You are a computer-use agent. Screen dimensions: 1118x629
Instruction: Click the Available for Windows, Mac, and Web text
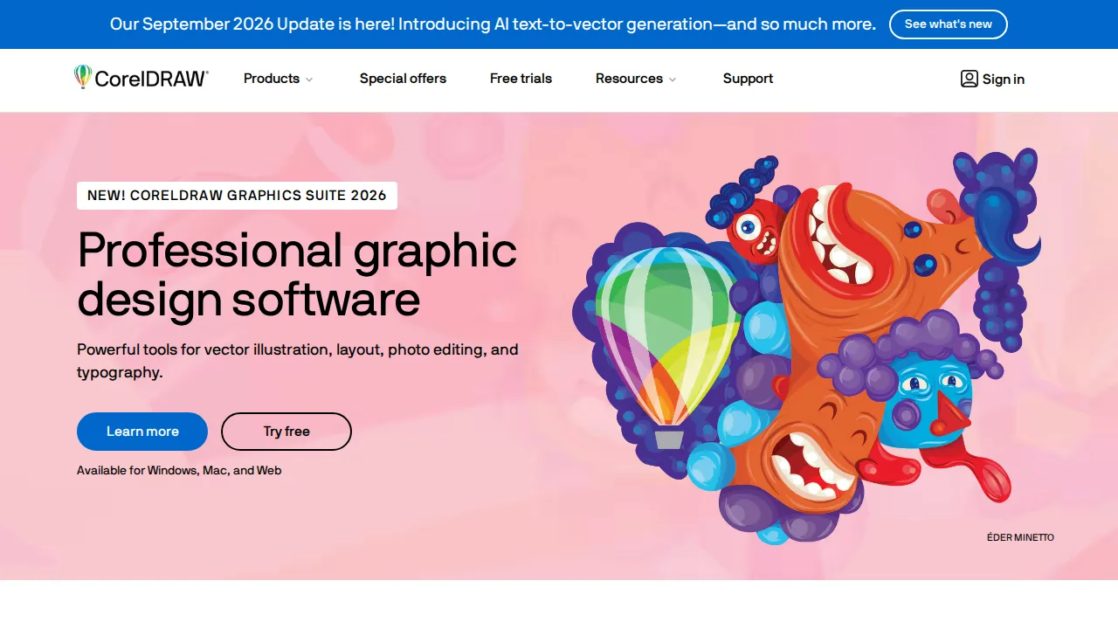[179, 470]
